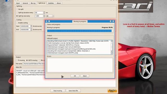
Task: Click the split size value field
Action: (39, 16)
